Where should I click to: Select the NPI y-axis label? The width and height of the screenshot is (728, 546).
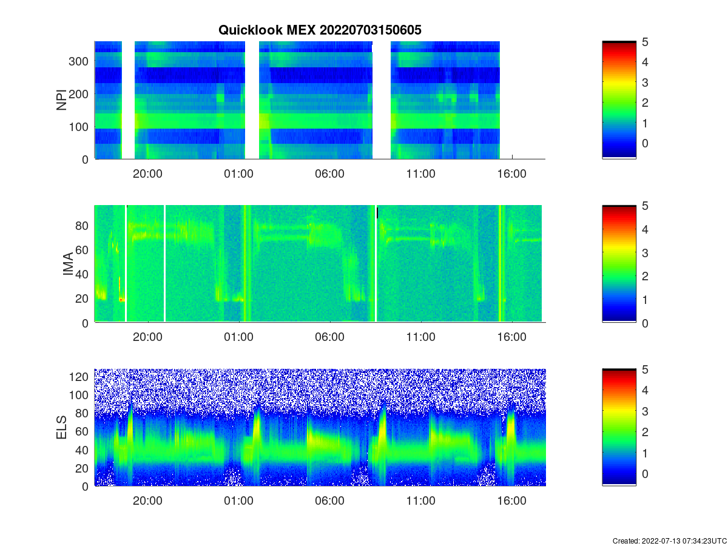coord(62,100)
